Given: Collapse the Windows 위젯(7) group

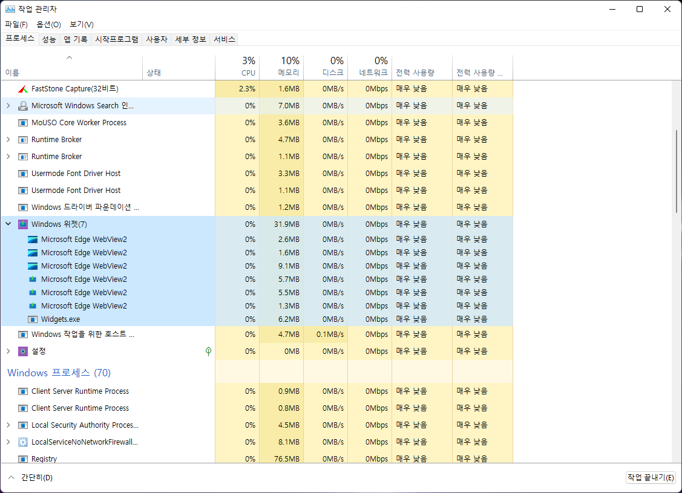Looking at the screenshot, I should click(x=8, y=224).
